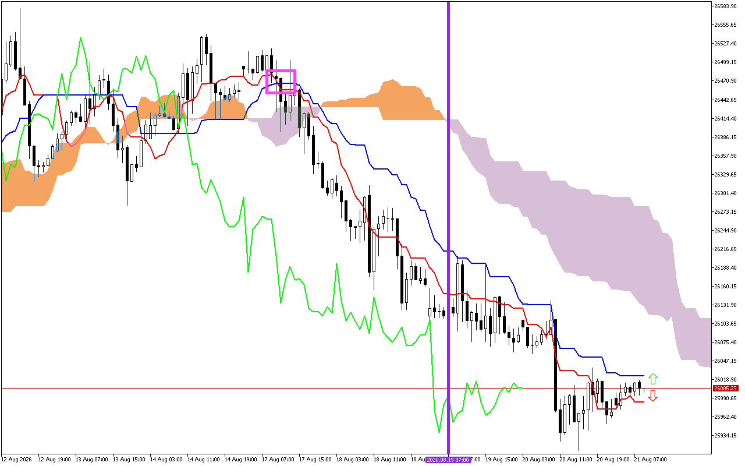Click the 25990.65 price axis label

pyautogui.click(x=725, y=398)
